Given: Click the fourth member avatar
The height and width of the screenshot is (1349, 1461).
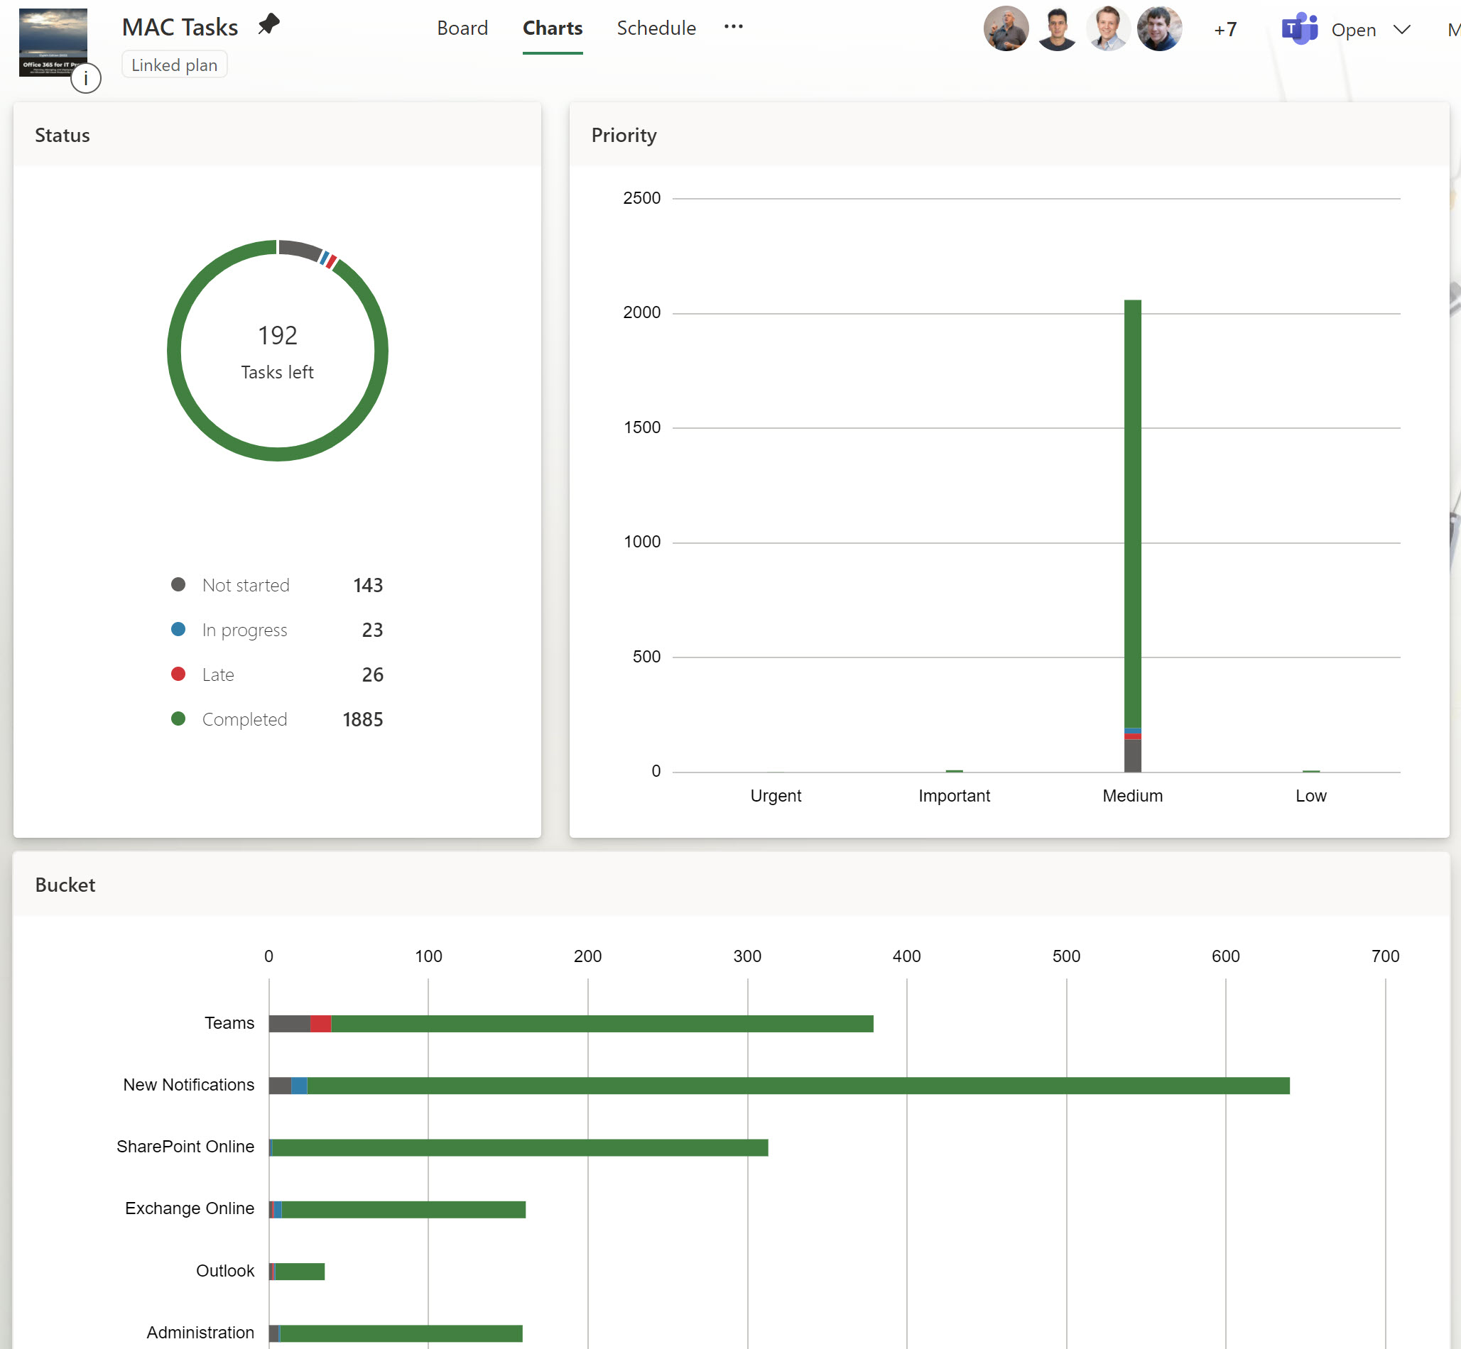Looking at the screenshot, I should pyautogui.click(x=1158, y=29).
